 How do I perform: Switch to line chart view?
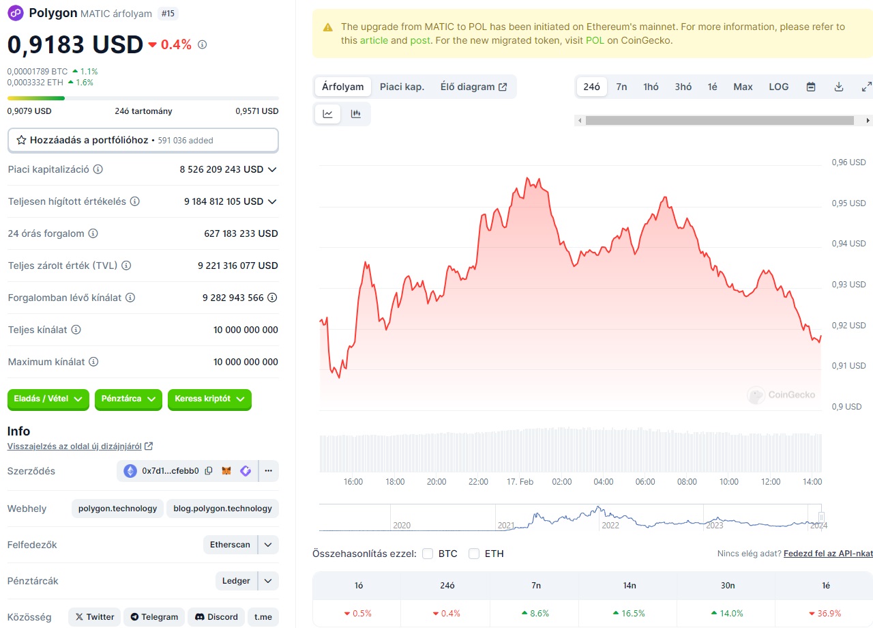[327, 114]
